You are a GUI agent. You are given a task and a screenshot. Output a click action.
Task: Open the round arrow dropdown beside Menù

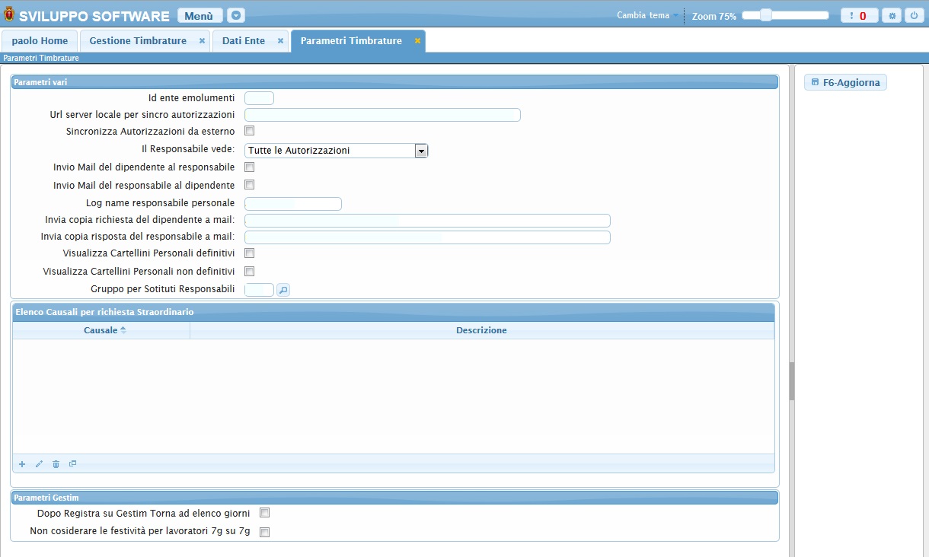point(236,15)
